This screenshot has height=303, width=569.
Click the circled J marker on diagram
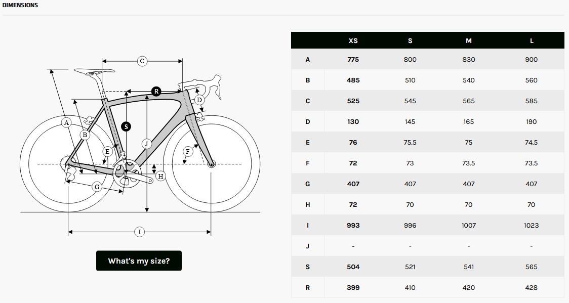pyautogui.click(x=146, y=144)
